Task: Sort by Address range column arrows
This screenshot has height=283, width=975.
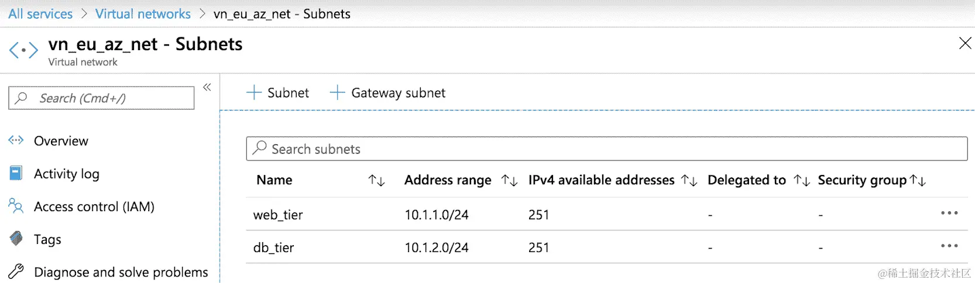Action: click(x=510, y=181)
